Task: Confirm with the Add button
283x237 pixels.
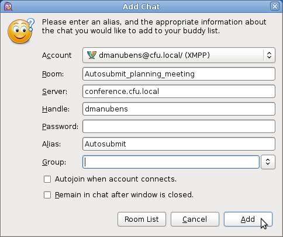Action: (248, 219)
